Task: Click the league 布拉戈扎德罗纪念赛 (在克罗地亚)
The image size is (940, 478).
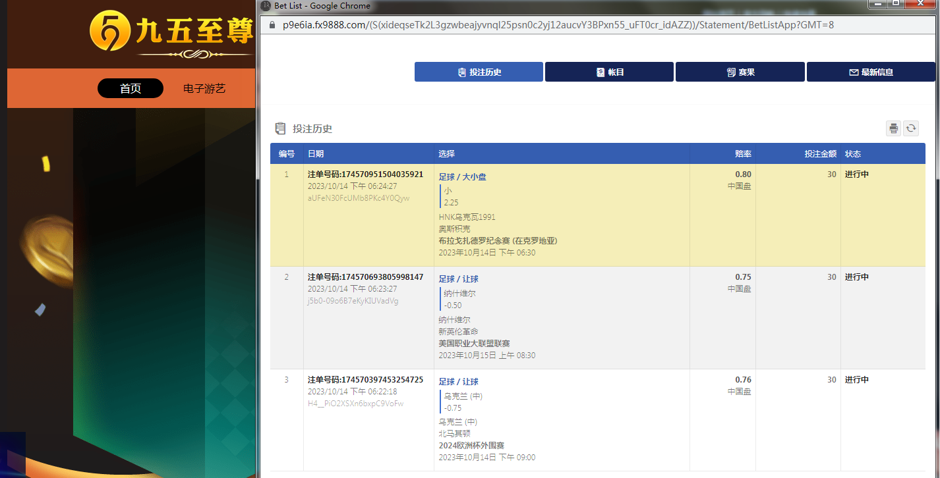Action: point(498,241)
